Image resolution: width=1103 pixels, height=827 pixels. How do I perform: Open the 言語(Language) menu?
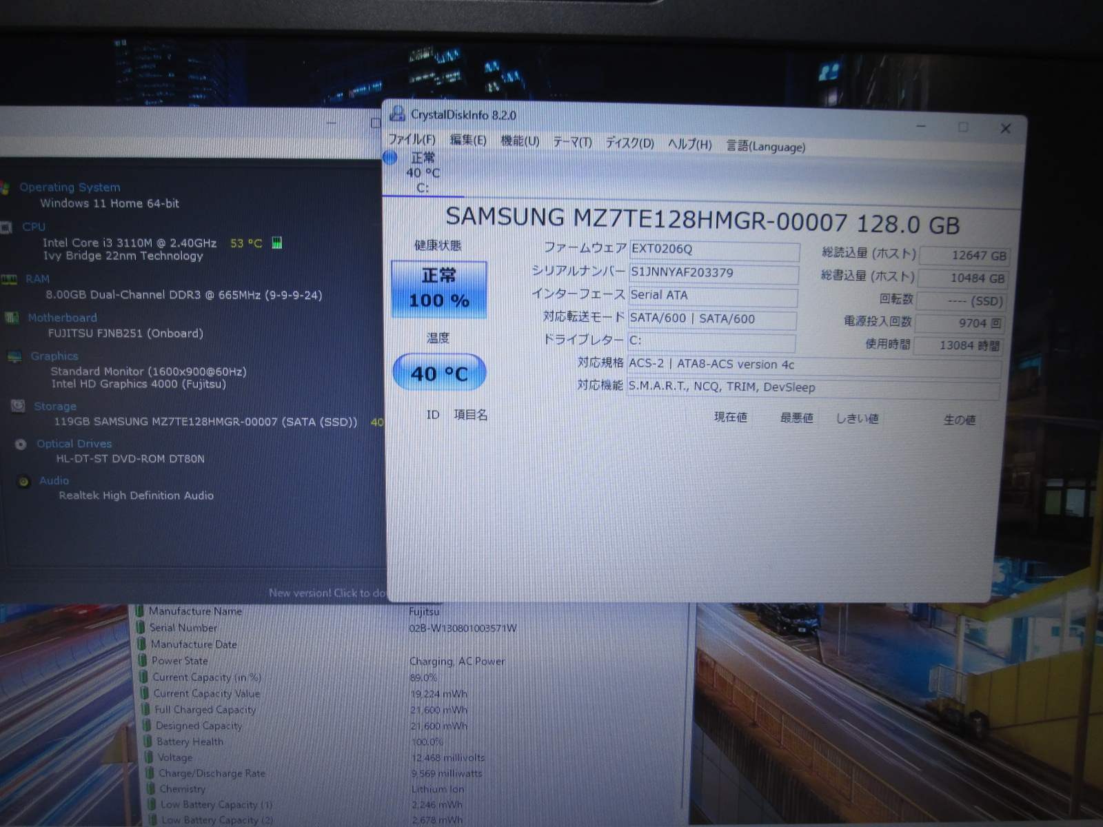click(765, 146)
